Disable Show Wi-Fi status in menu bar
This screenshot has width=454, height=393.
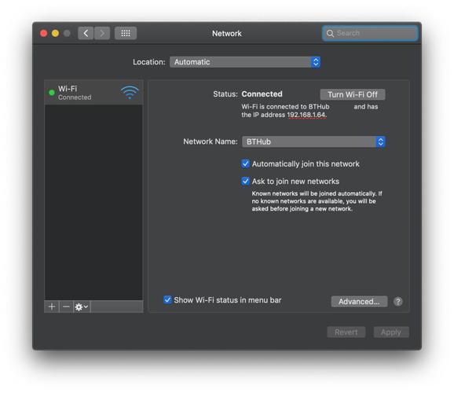pos(167,299)
